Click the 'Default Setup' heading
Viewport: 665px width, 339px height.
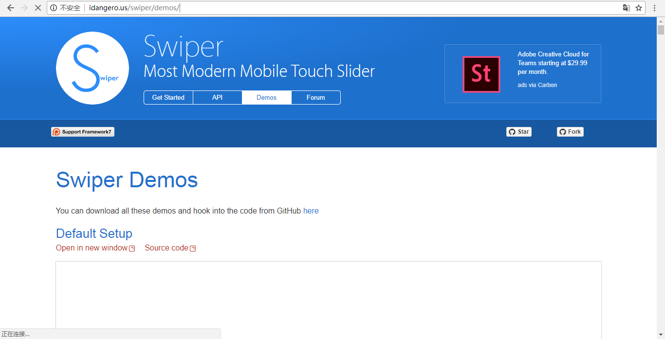click(x=94, y=233)
